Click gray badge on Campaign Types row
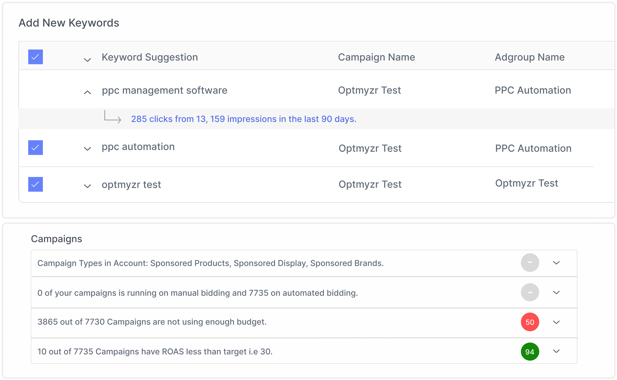The height and width of the screenshot is (380, 617). coord(530,263)
